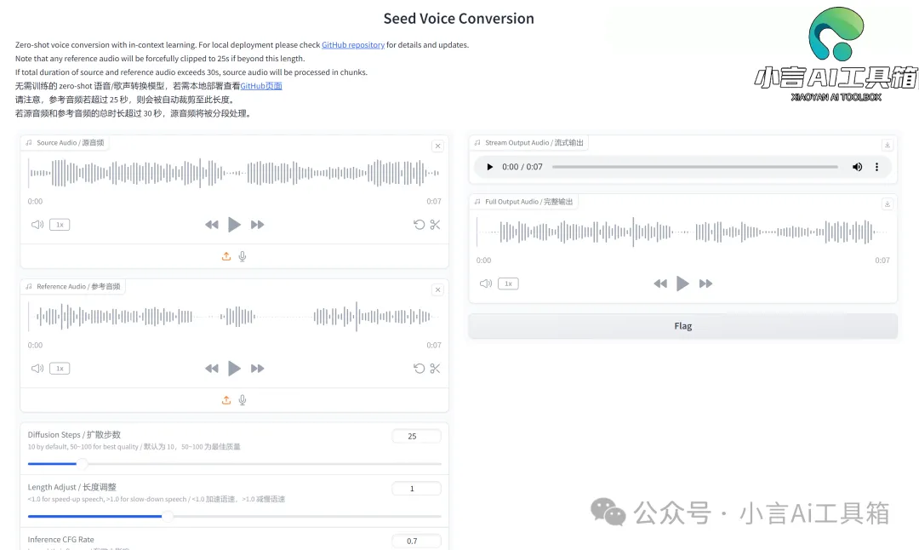Click the Reference Audio waveform
Screen dimensions: 919x550
(x=235, y=317)
